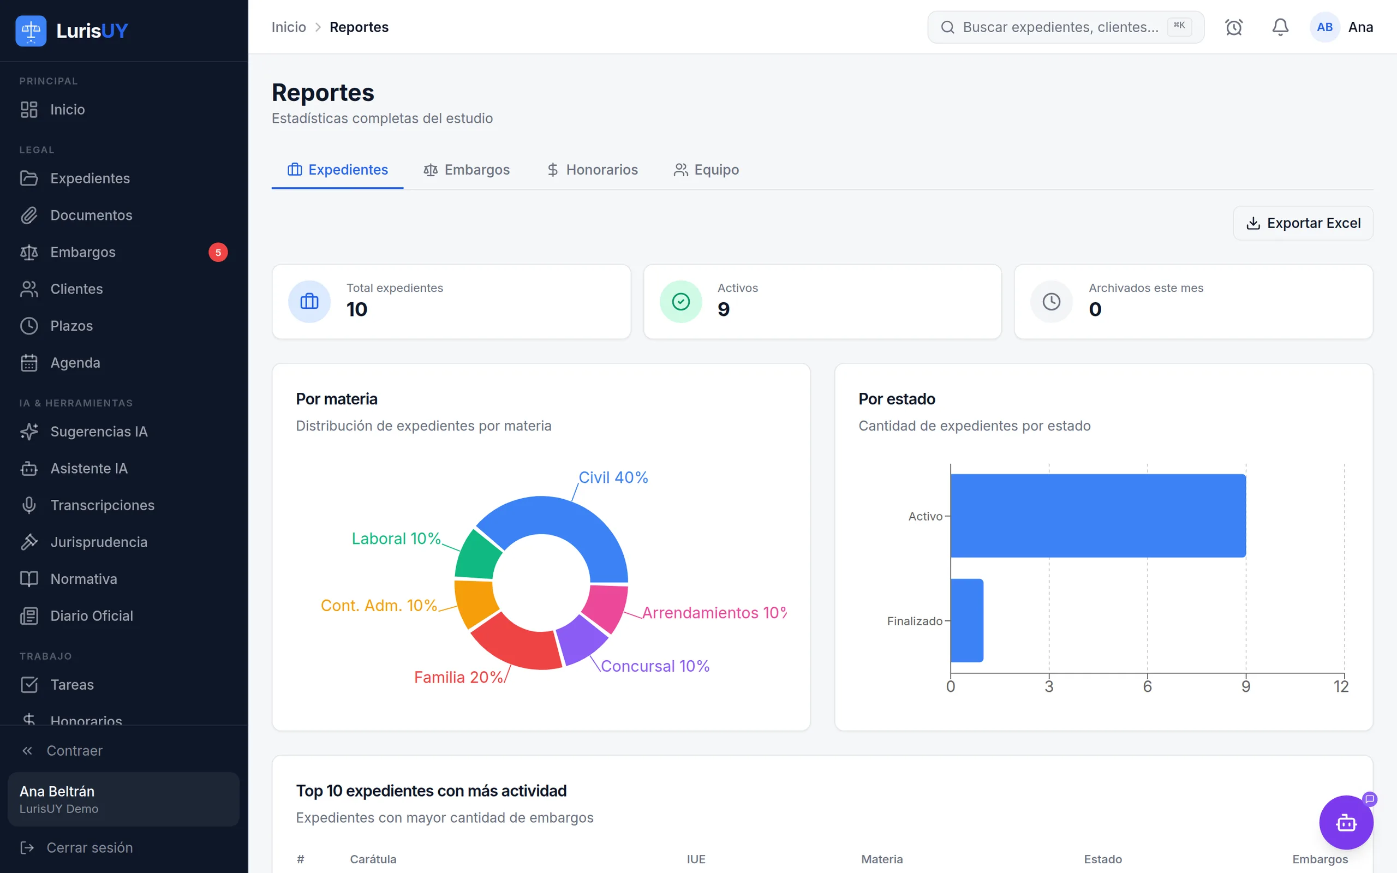1397x873 pixels.
Task: Click the Estado column header
Action: 1102,859
